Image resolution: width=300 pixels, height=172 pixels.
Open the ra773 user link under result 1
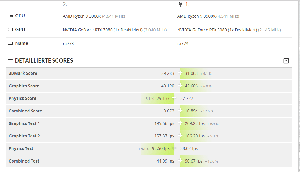pos(183,44)
